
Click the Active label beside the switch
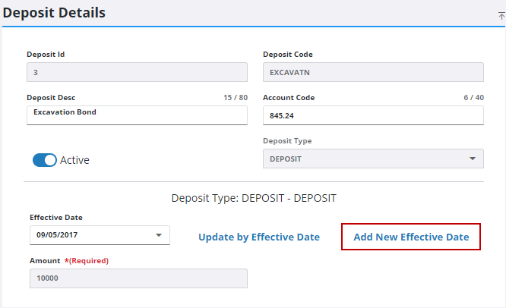tap(74, 160)
